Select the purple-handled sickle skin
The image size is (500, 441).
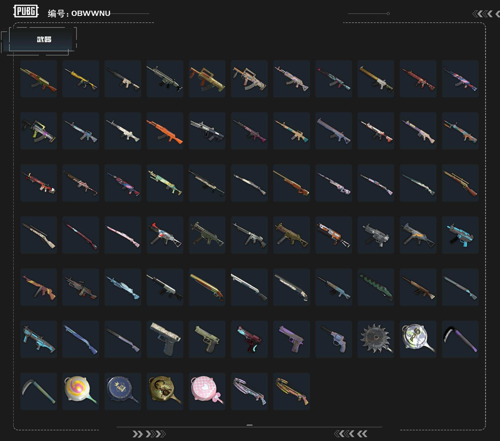(460, 339)
